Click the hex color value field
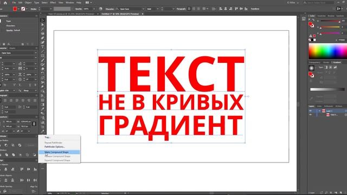 tap(342, 40)
